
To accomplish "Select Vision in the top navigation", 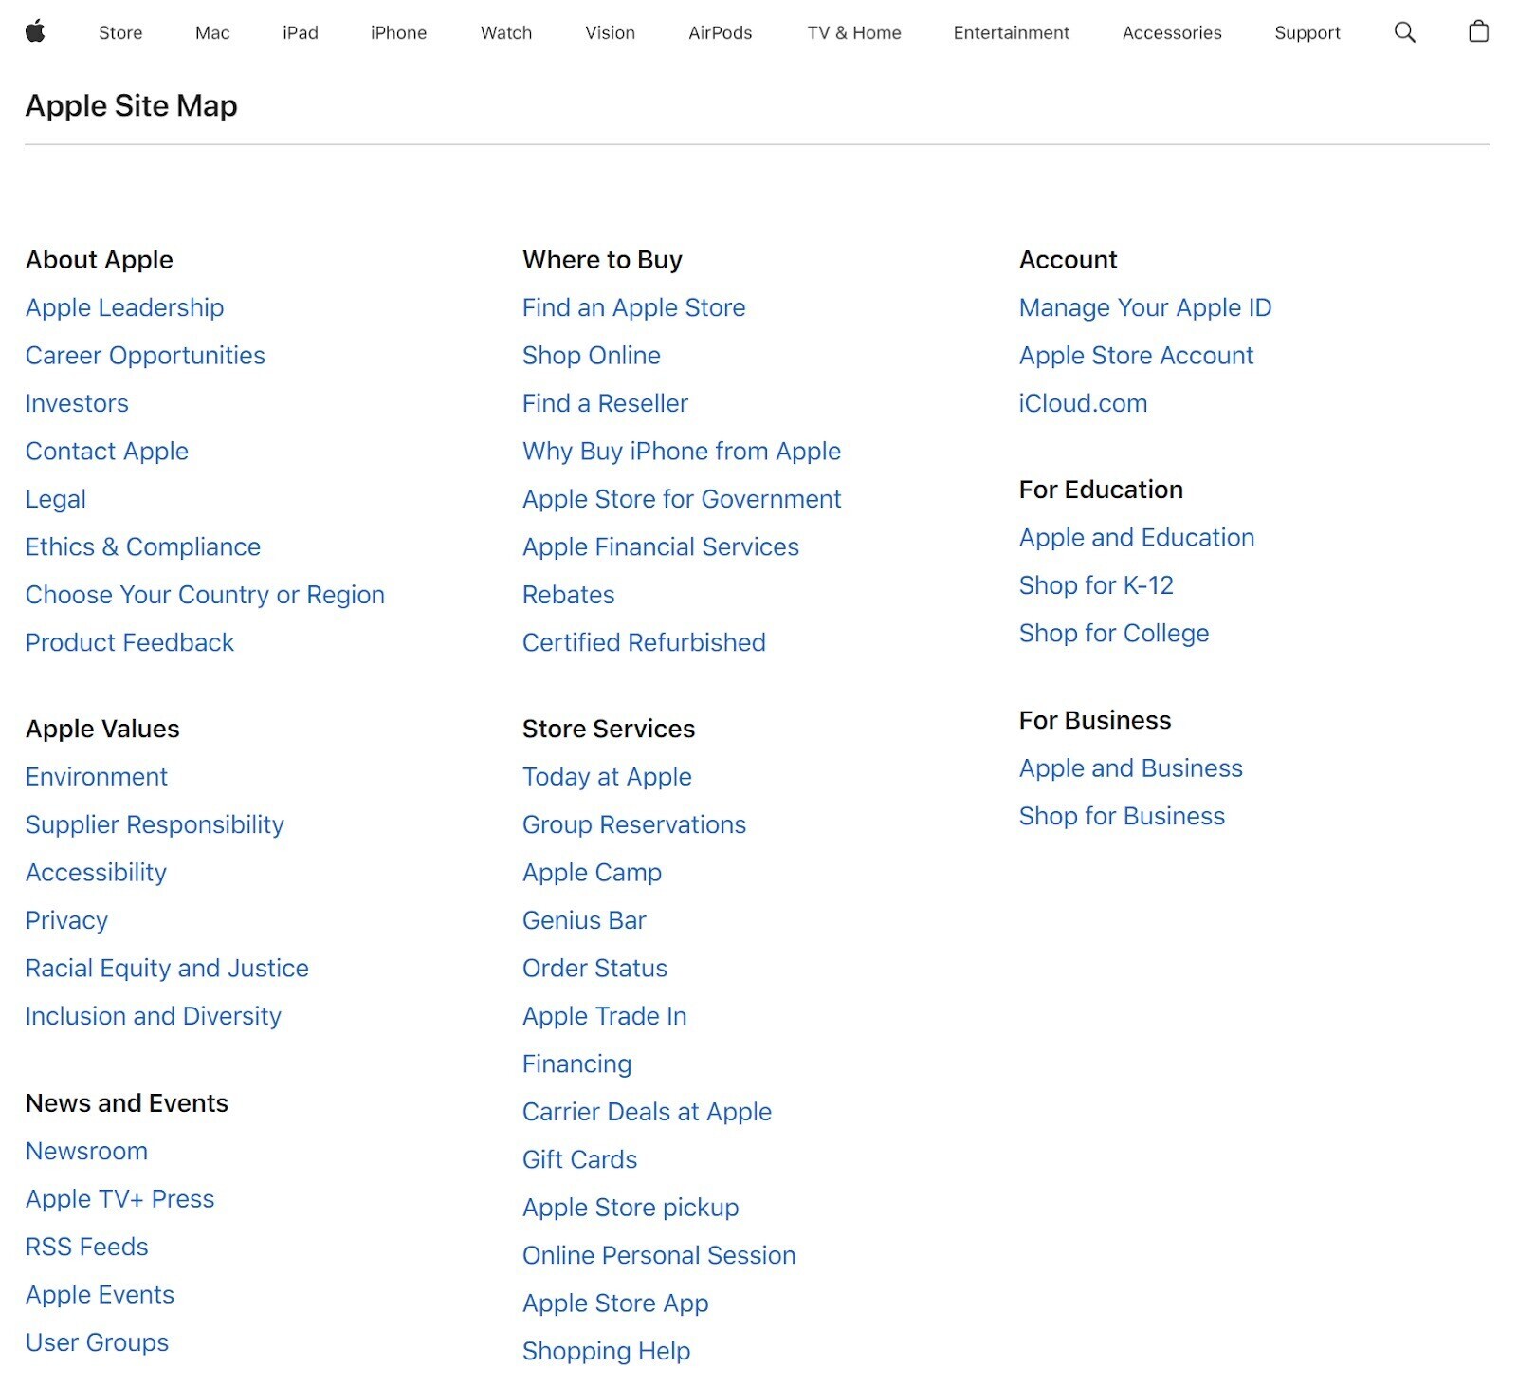I will [609, 32].
